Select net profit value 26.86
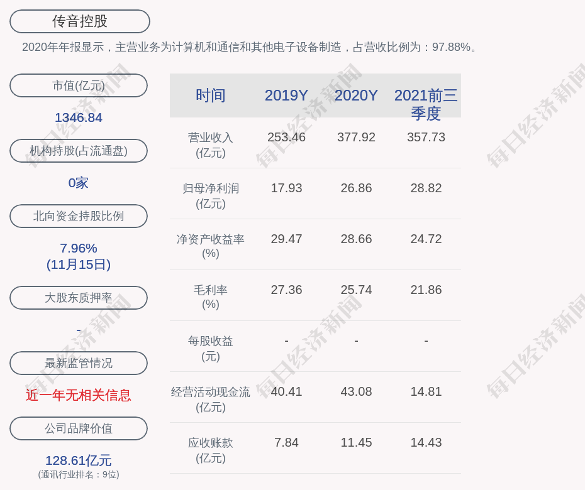Screen dimensions: 585x490 [x=356, y=188]
